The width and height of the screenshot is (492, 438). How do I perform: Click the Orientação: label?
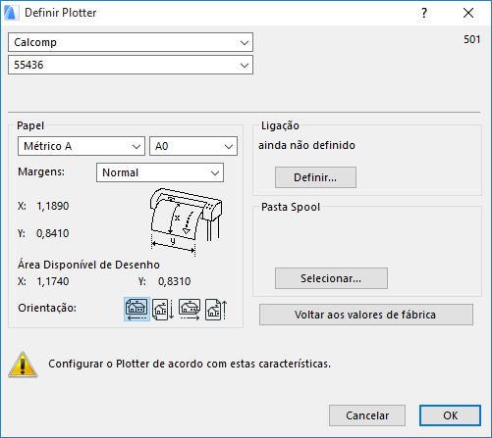(47, 308)
